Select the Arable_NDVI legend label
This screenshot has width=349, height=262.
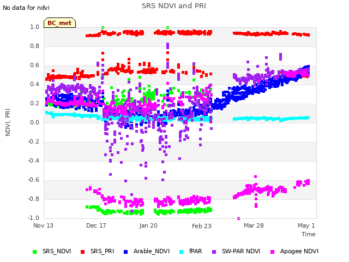[x=152, y=251]
